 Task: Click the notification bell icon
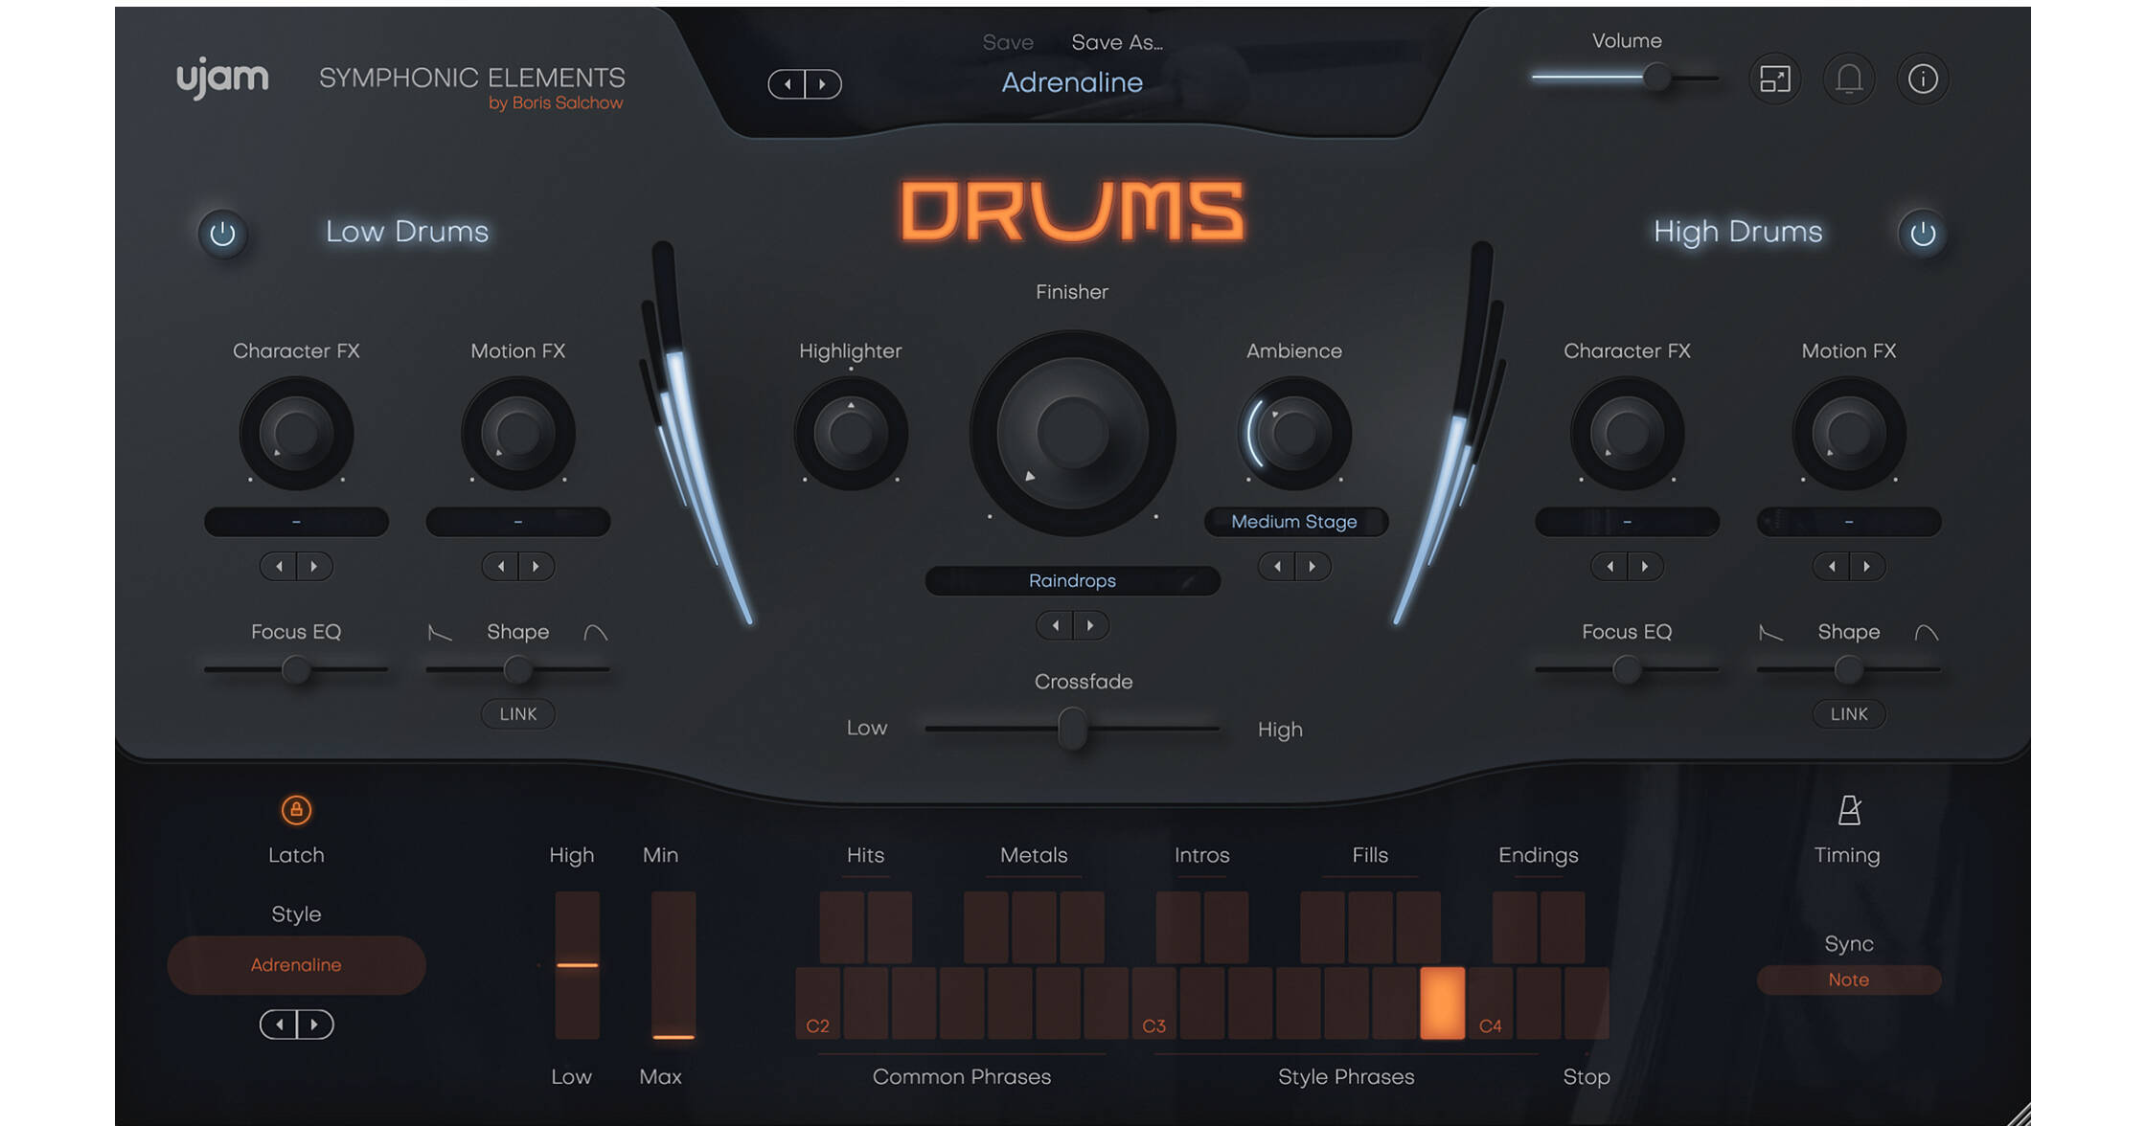coord(1849,79)
